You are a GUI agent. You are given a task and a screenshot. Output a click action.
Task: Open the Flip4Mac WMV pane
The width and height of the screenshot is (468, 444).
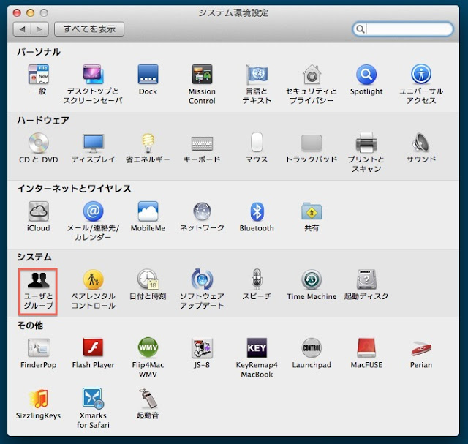tap(148, 358)
